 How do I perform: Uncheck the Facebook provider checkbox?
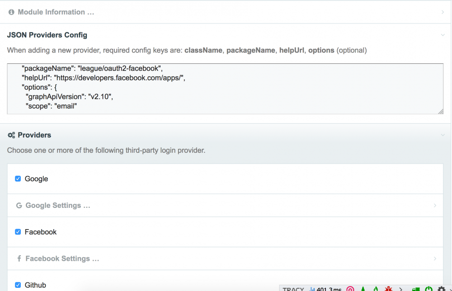click(18, 232)
